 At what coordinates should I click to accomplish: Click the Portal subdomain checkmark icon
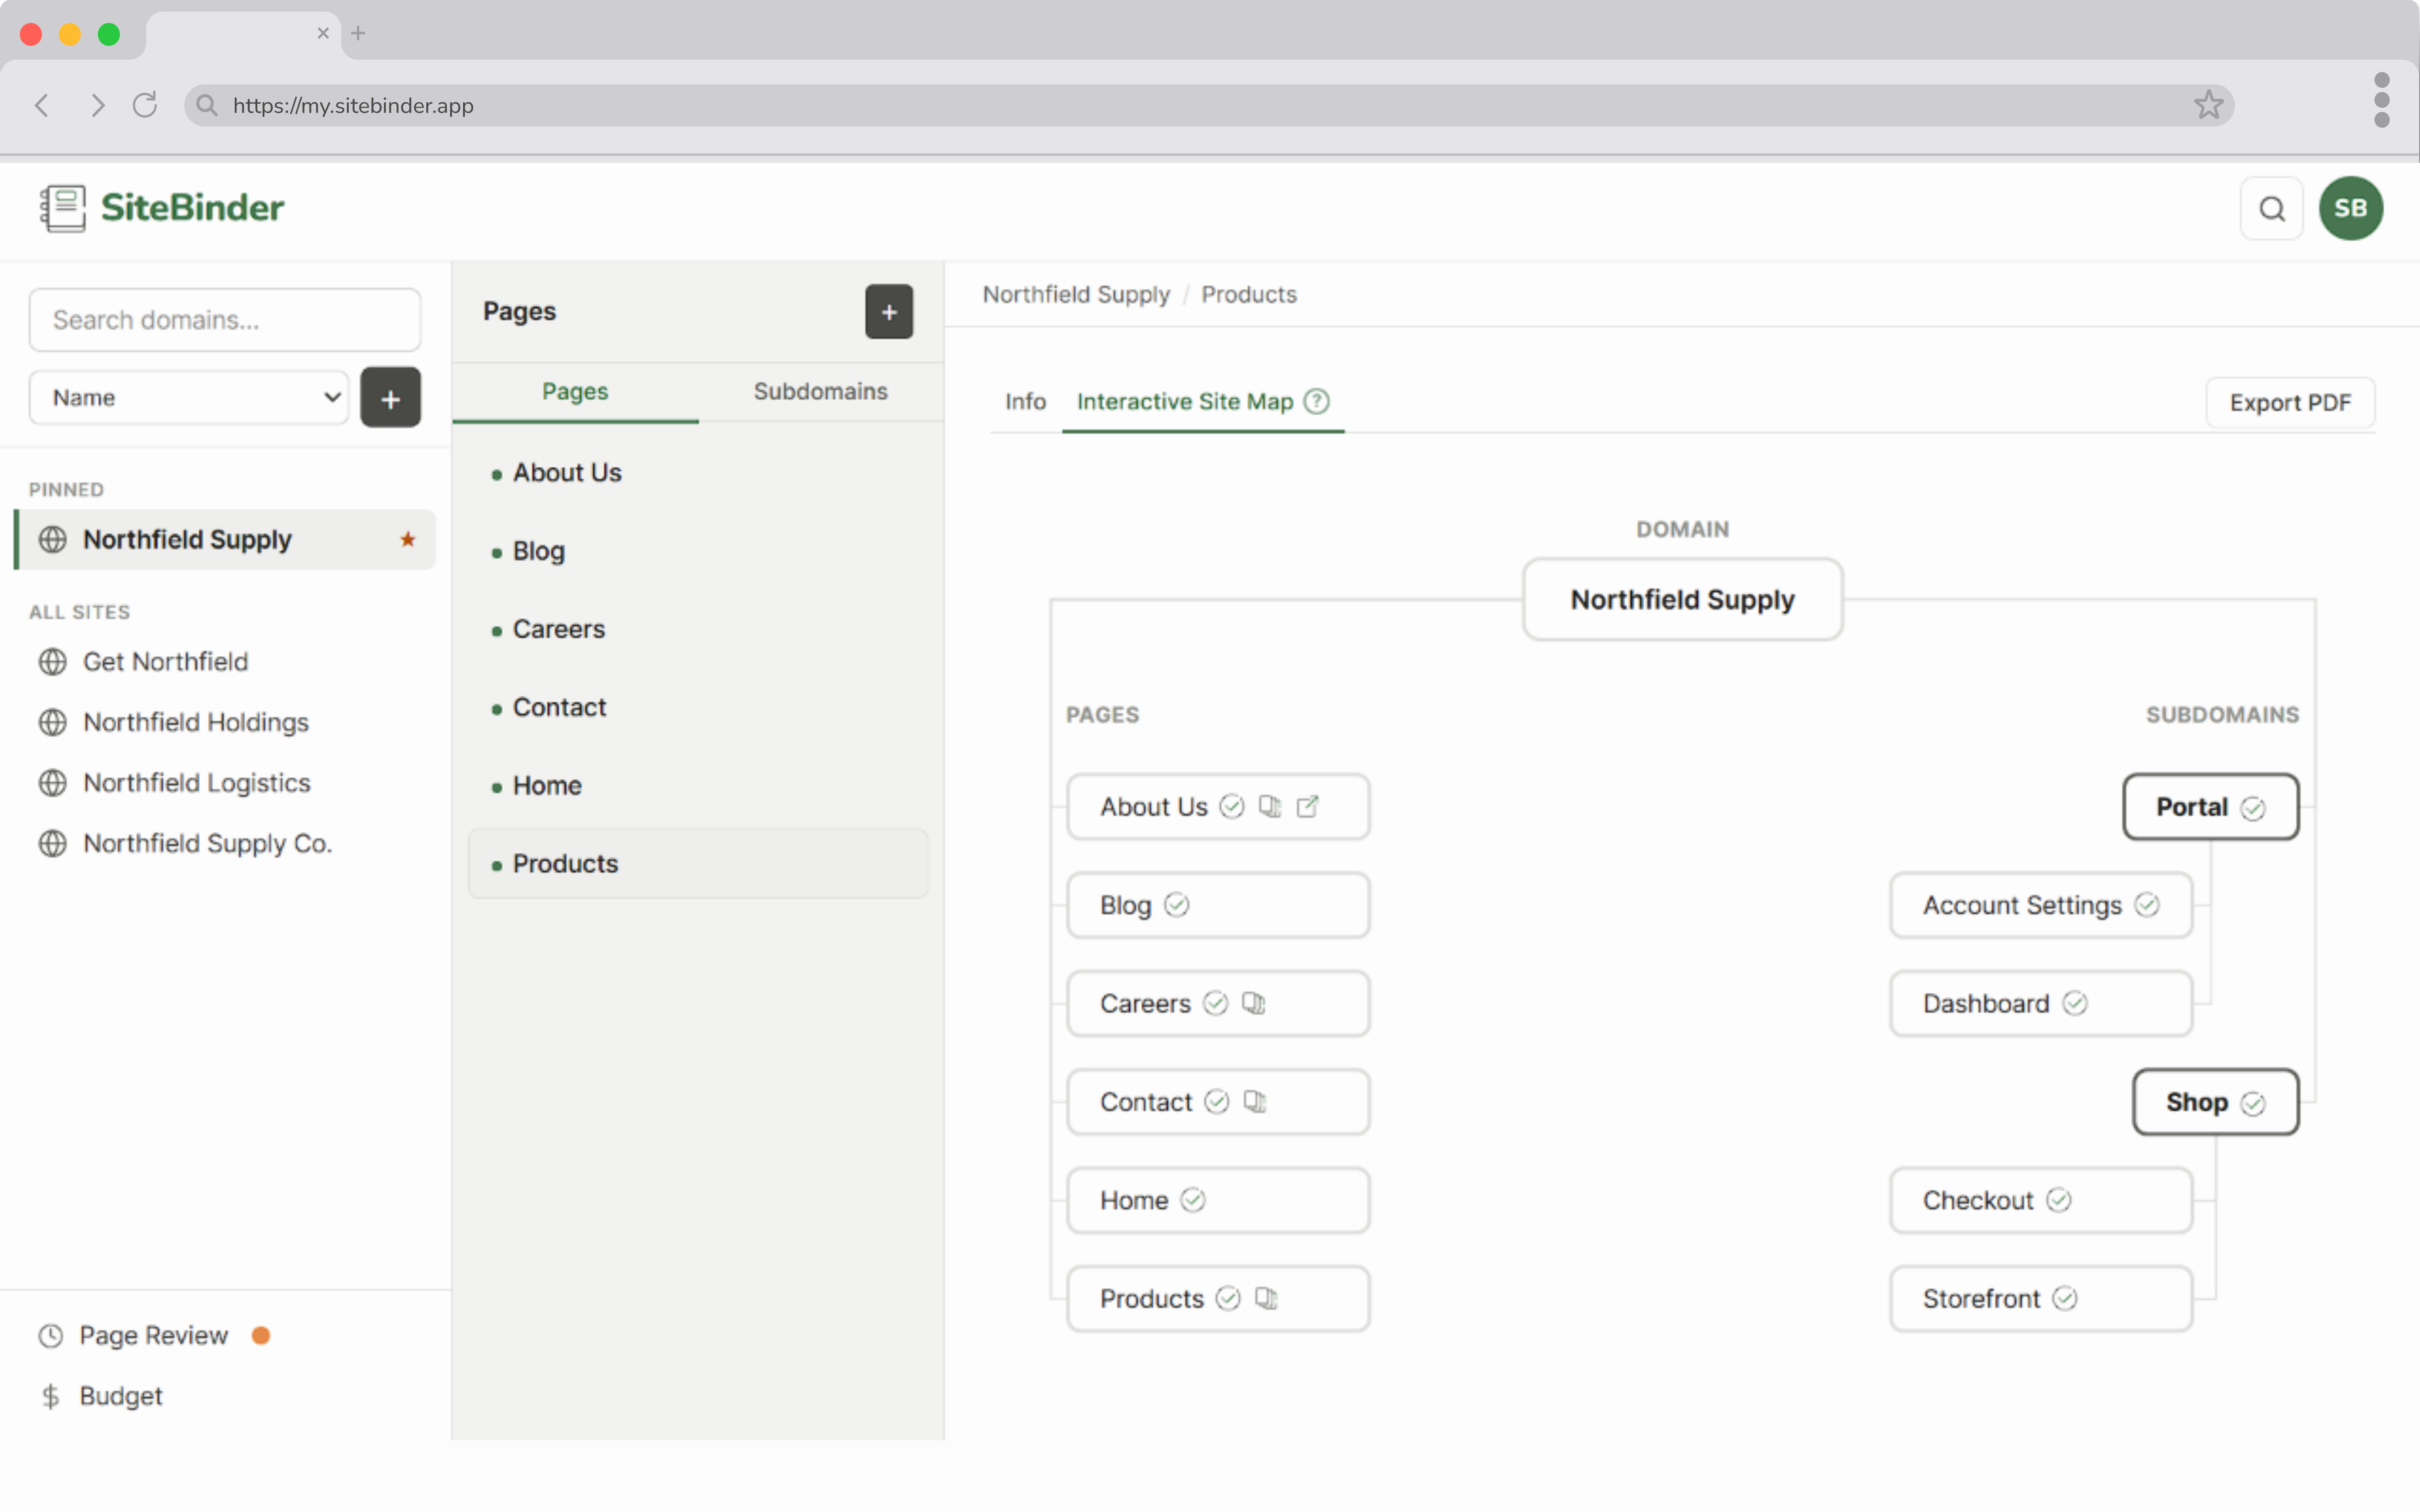[2253, 808]
